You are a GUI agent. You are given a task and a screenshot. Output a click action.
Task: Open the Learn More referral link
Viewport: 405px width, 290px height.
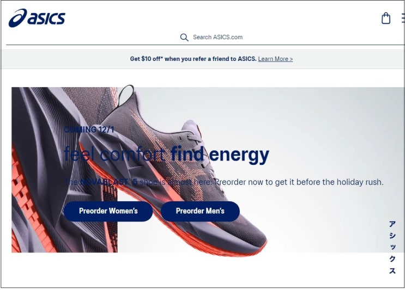pyautogui.click(x=275, y=59)
